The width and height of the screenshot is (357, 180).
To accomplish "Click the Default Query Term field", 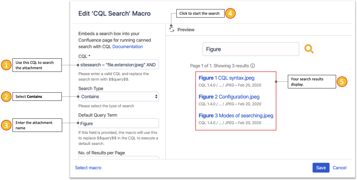I will 119,123.
